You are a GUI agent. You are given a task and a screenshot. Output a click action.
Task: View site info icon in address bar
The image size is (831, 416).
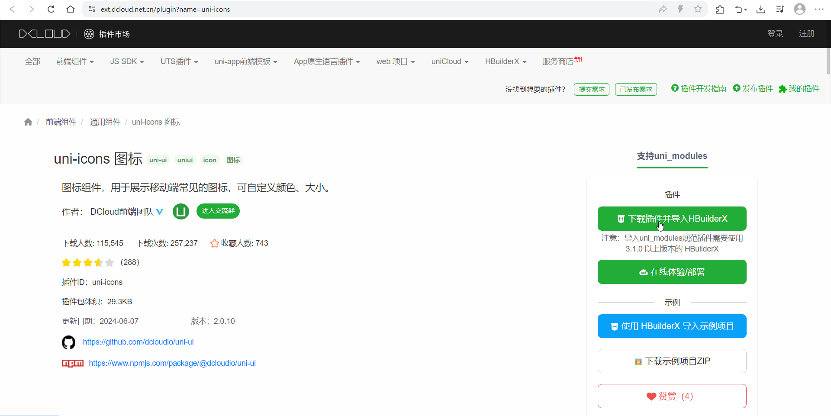(x=92, y=9)
